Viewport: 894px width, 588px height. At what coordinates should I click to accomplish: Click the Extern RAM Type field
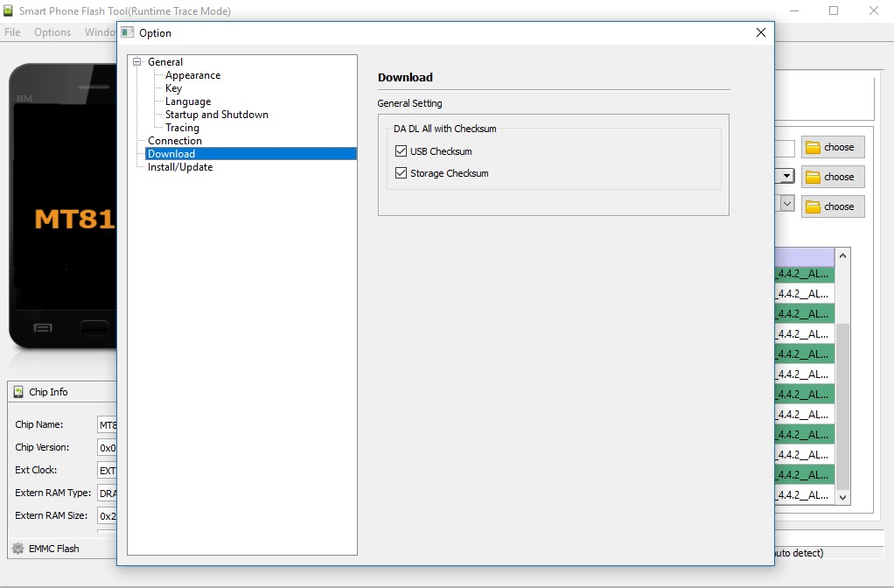click(x=107, y=493)
